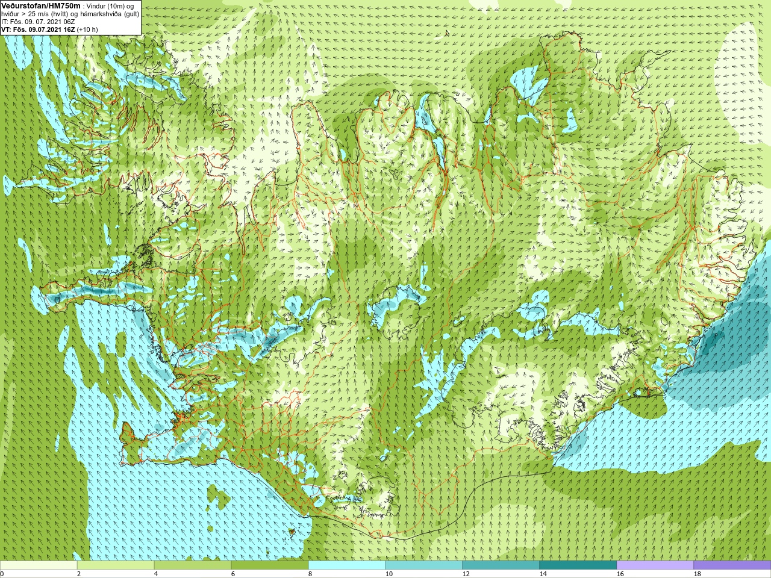Click the '12' scale label
The height and width of the screenshot is (578, 771).
(466, 574)
